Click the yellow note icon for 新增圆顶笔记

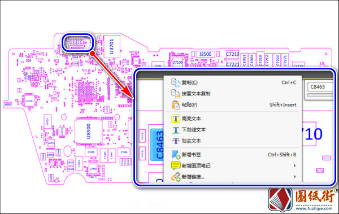click(176, 165)
